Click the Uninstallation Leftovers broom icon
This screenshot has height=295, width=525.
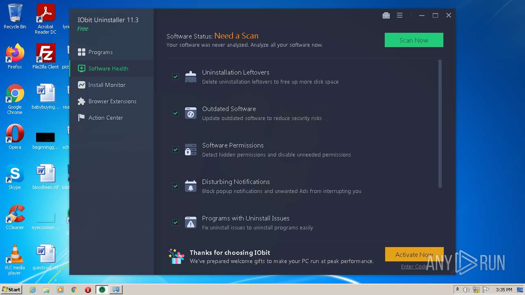[x=190, y=77]
